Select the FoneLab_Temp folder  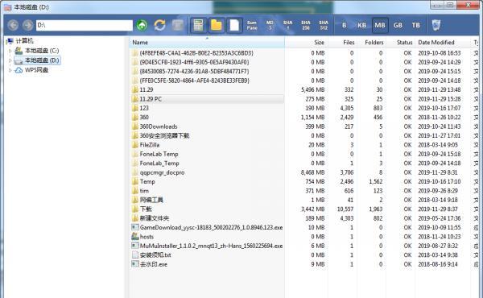pyautogui.click(x=159, y=163)
